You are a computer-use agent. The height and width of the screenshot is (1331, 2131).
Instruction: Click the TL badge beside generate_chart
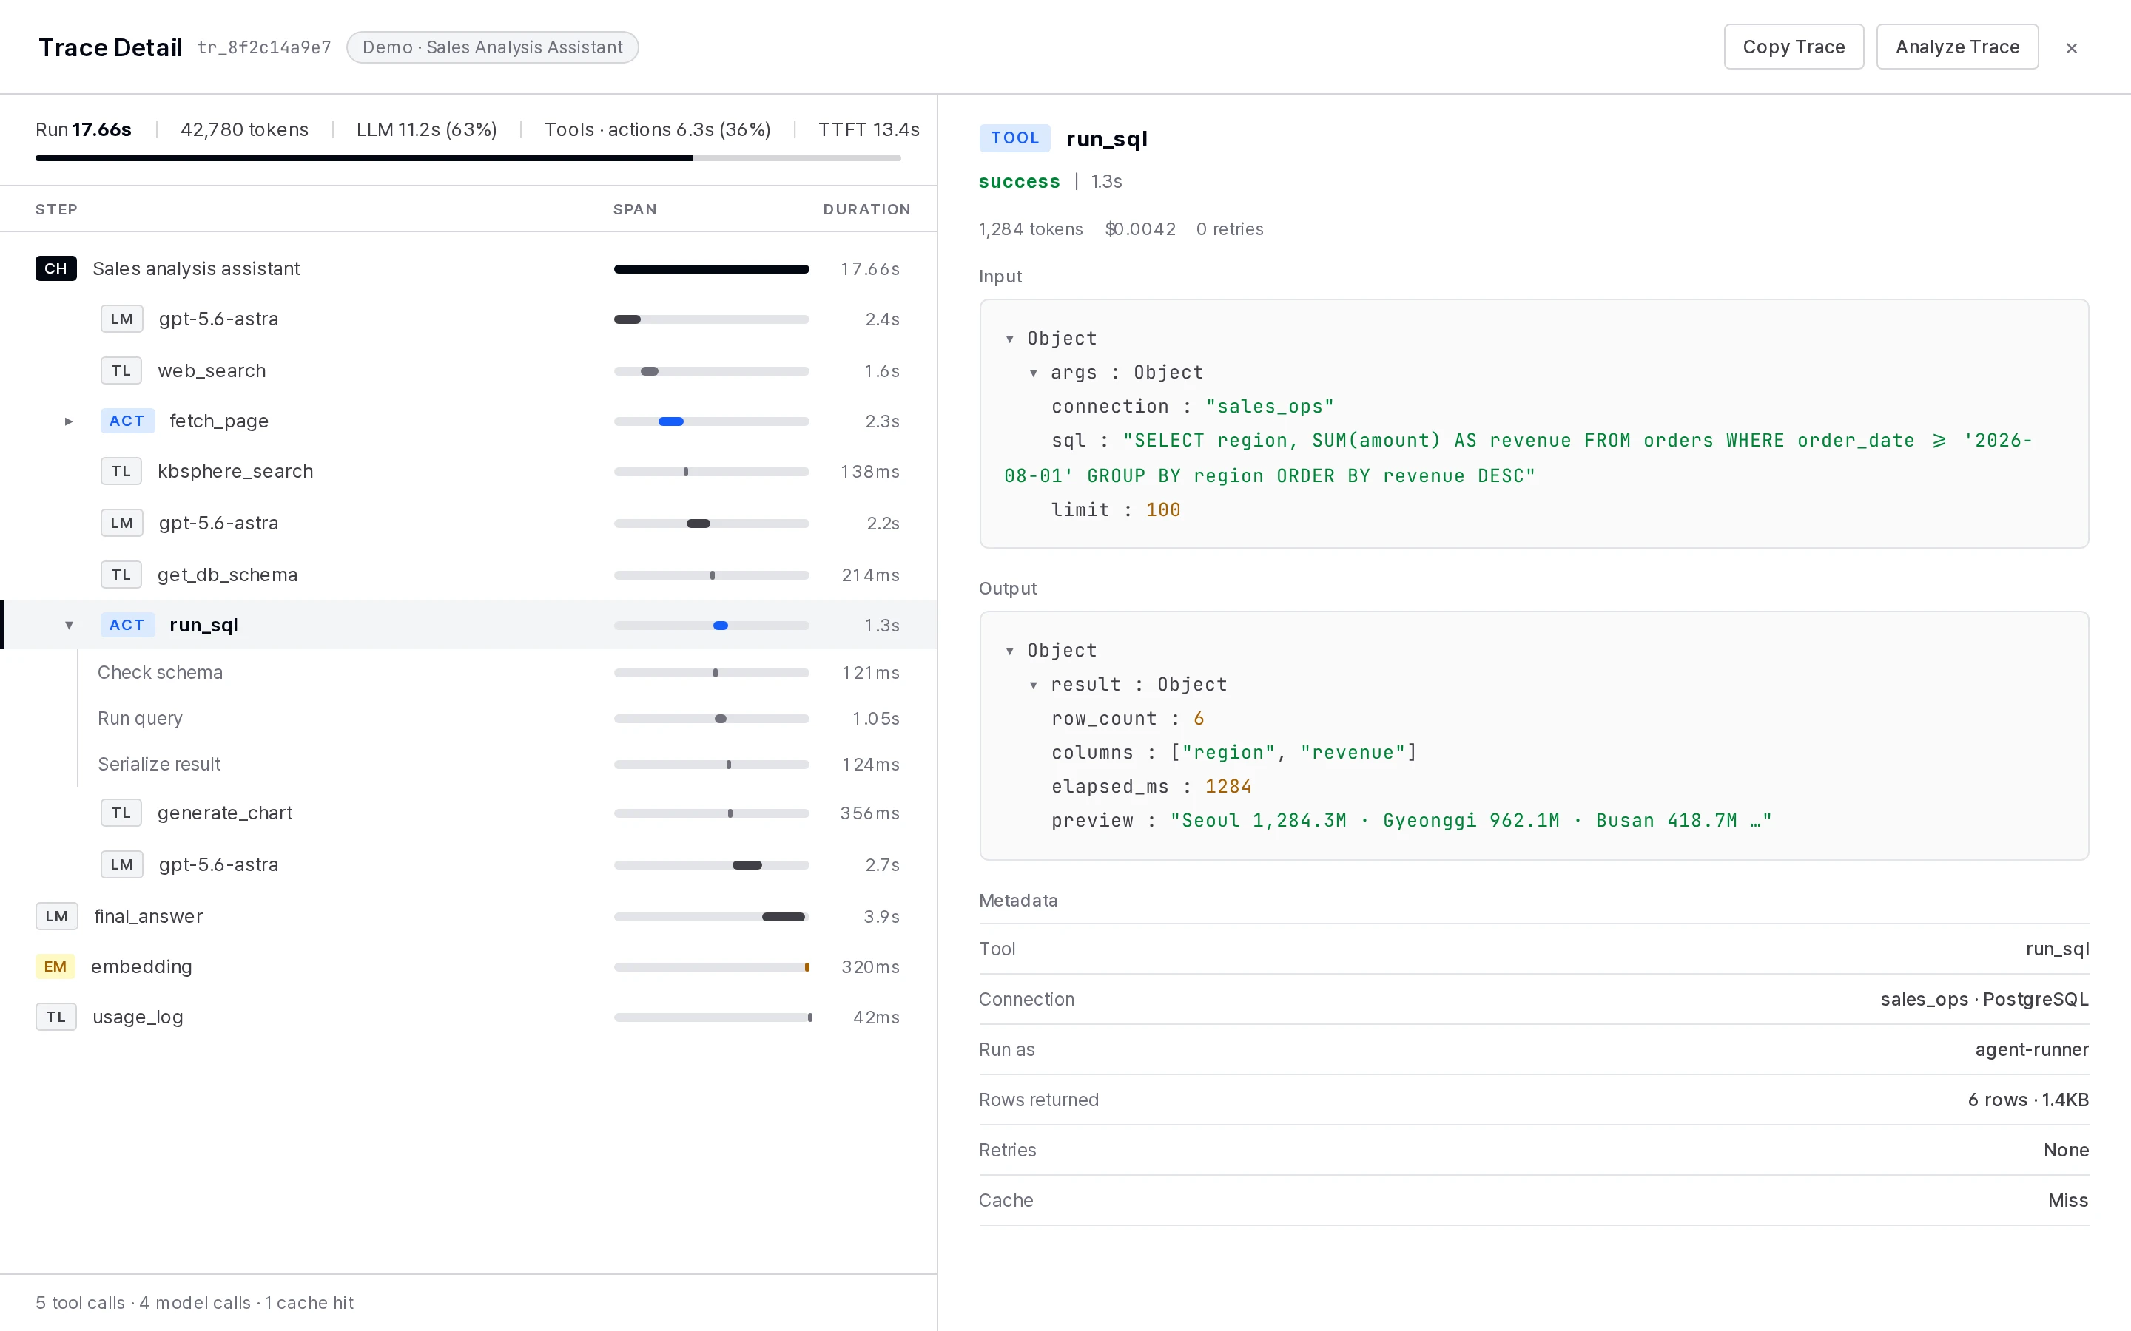pyautogui.click(x=121, y=813)
